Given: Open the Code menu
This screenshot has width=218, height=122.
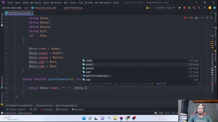Looking at the screenshot, I should [46, 2].
